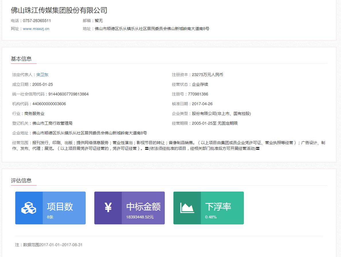Click the yen currency icon
Viewport: 341px width, 257px height.
point(108,207)
